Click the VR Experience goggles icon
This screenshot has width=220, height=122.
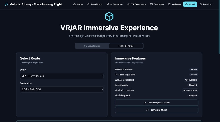[x=129, y=4]
